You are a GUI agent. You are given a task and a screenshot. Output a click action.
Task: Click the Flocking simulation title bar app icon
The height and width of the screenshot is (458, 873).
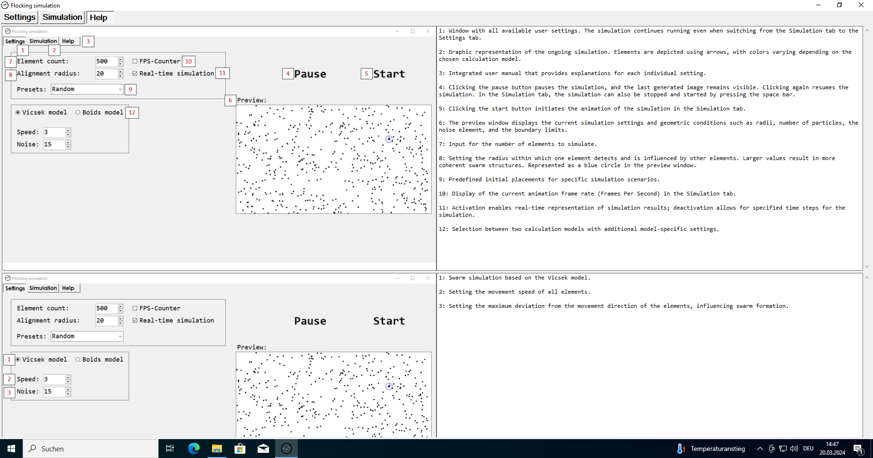pos(5,5)
